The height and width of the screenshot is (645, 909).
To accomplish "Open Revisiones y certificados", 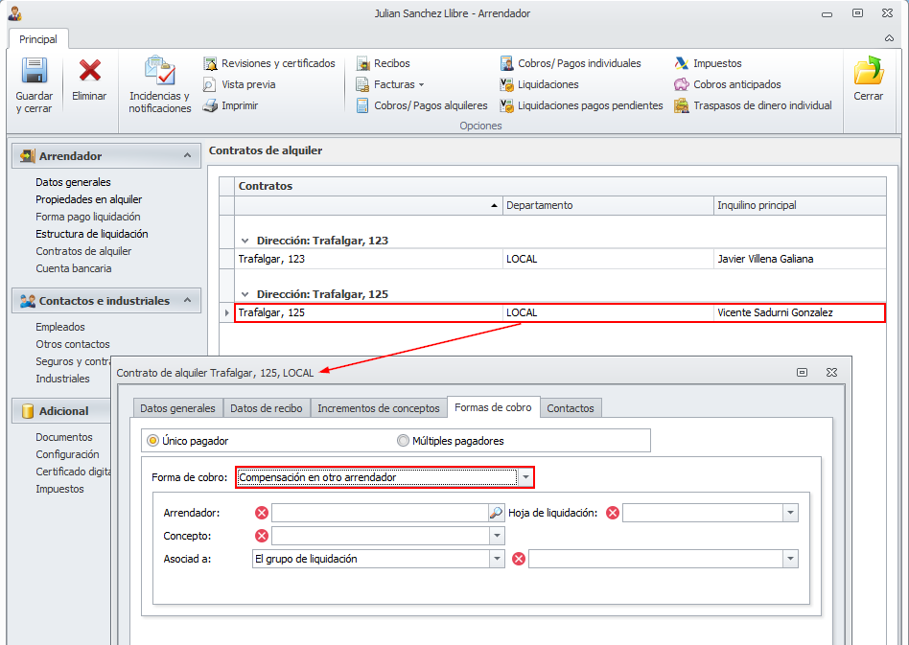I will [269, 63].
